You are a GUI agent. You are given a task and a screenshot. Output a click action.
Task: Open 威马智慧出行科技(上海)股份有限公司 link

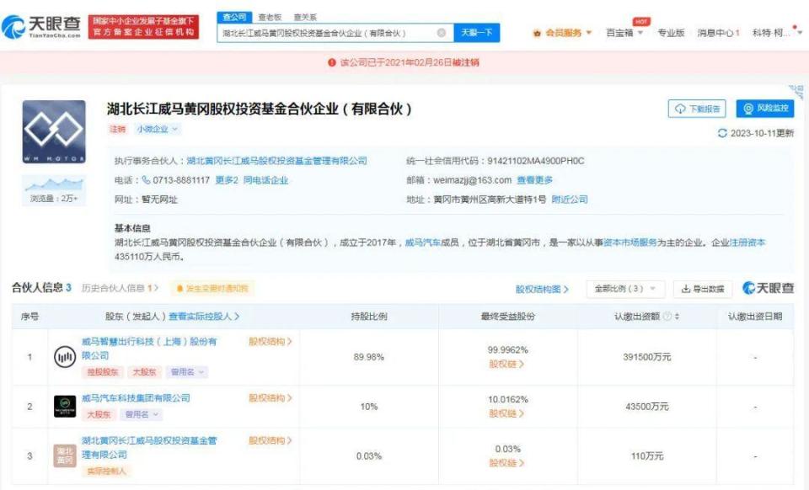[x=149, y=349]
